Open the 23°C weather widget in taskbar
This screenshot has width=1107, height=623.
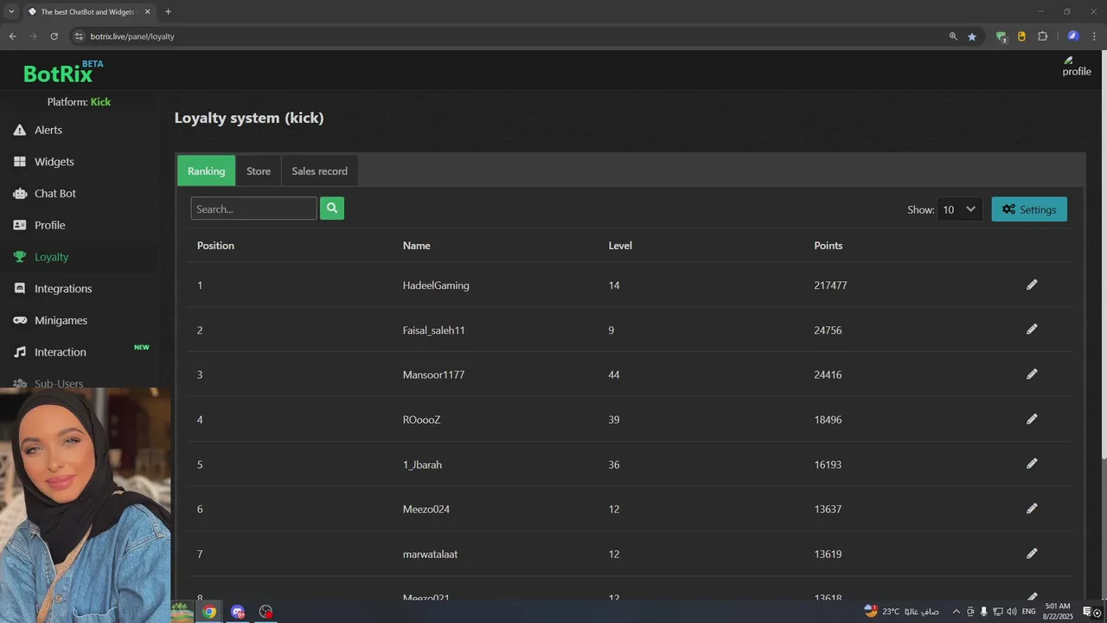click(x=902, y=611)
